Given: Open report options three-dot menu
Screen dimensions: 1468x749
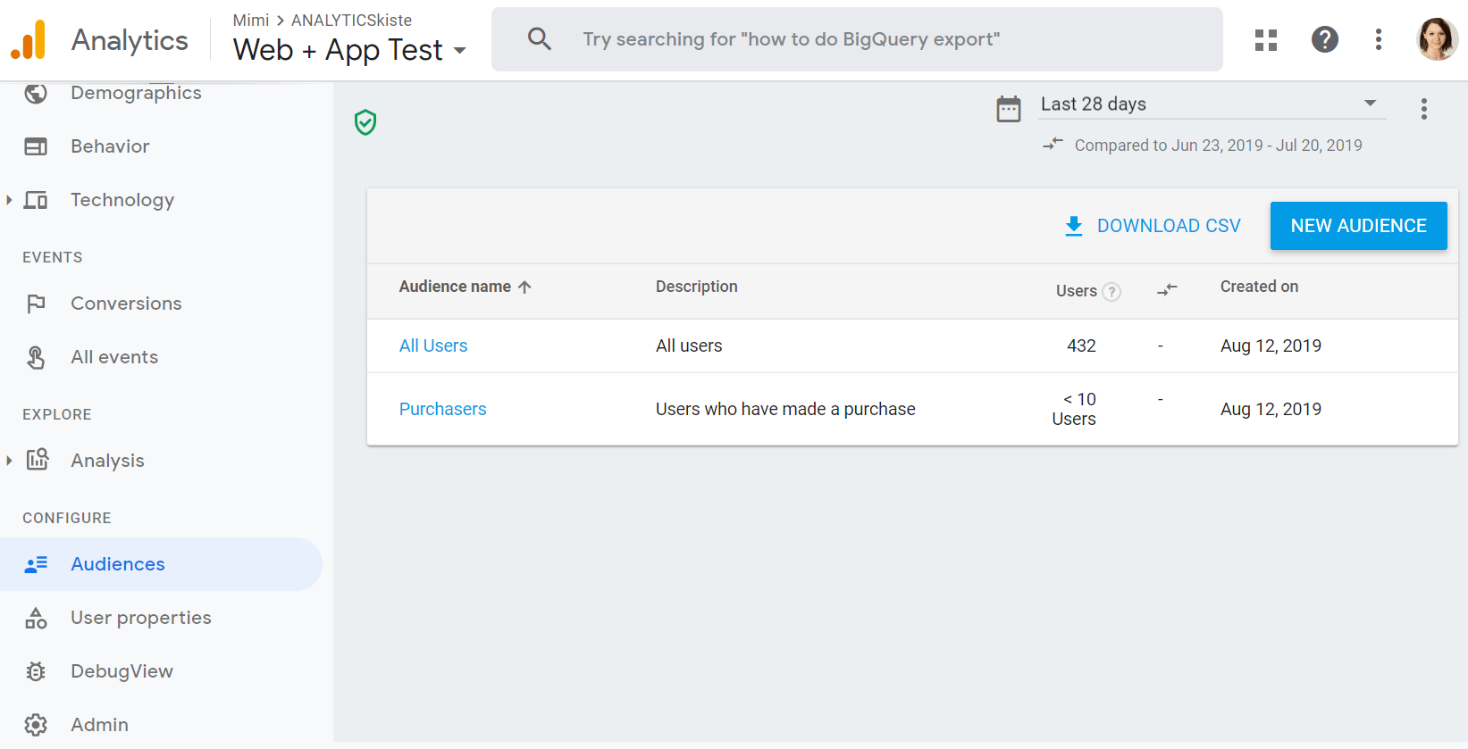Looking at the screenshot, I should [1423, 109].
